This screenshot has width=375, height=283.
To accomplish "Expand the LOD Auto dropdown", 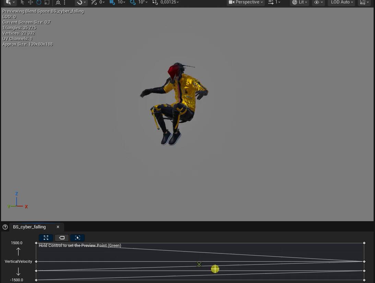I will click(341, 2).
